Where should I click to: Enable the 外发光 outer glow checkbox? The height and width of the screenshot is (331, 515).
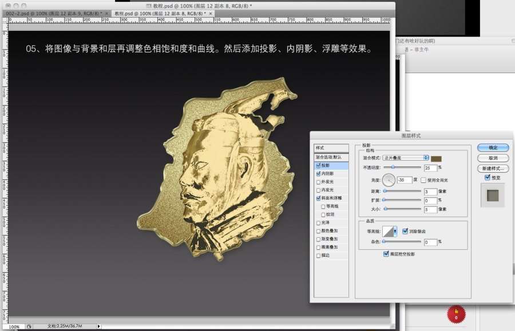click(318, 181)
